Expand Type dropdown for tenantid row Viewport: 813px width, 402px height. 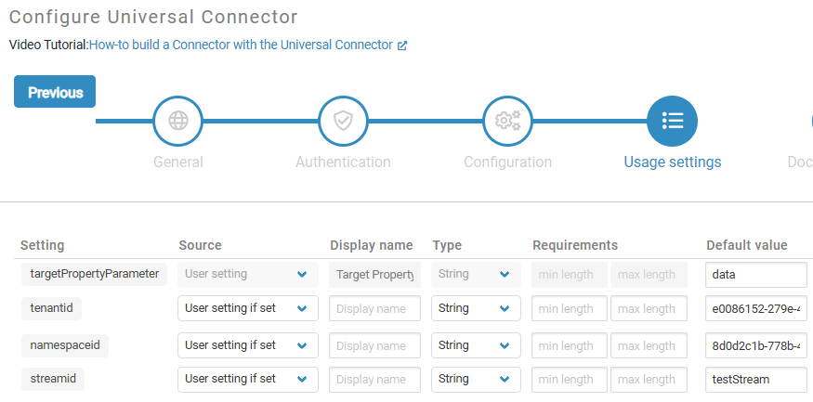coord(476,308)
